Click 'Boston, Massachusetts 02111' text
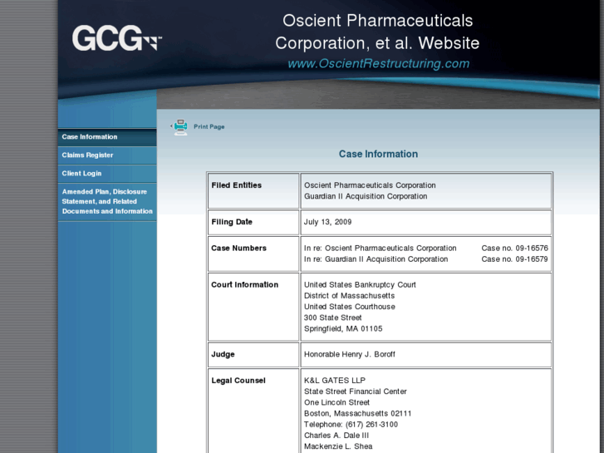This screenshot has width=604, height=453. pos(357,413)
